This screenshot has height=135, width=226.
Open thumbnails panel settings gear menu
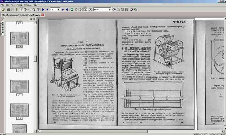pyautogui.click(x=31, y=19)
